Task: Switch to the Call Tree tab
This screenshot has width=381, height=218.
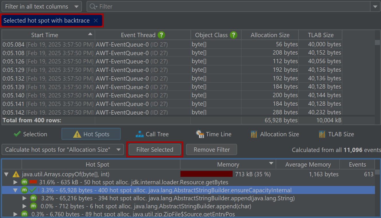Action: (152, 134)
